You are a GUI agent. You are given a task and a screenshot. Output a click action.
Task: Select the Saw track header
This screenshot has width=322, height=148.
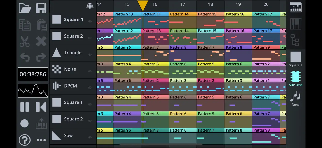(73, 136)
